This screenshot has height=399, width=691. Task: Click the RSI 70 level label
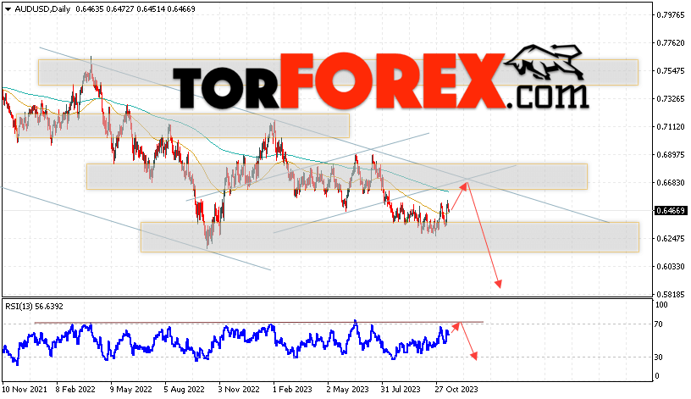point(658,324)
